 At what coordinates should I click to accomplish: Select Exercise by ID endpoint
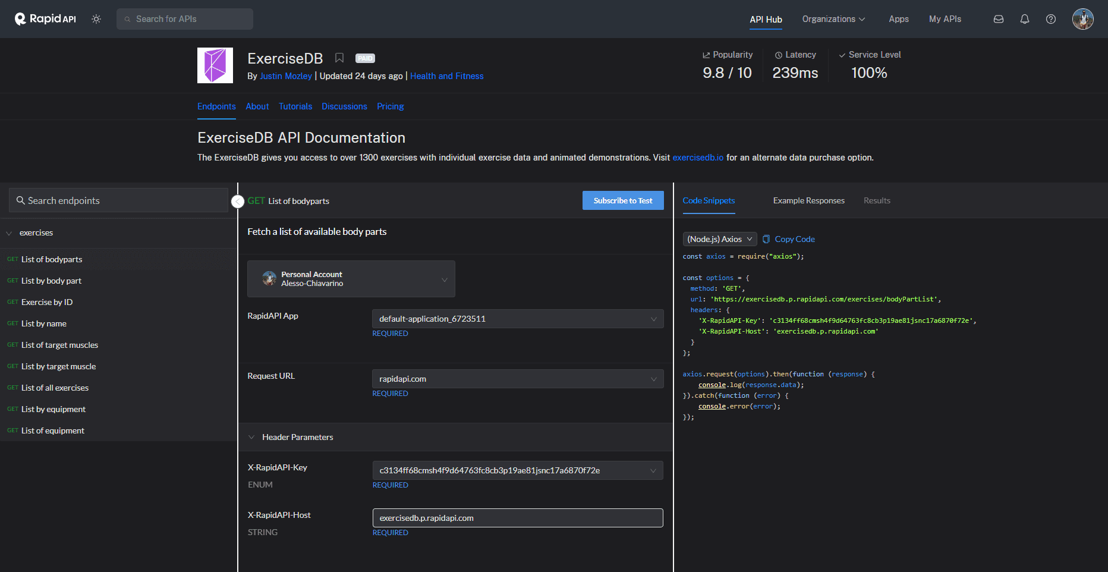(x=118, y=302)
